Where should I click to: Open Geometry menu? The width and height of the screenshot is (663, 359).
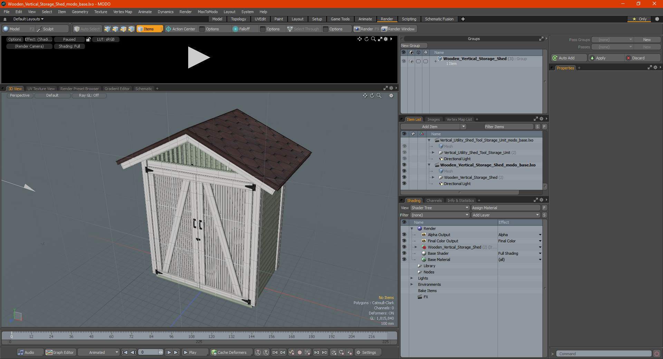80,12
